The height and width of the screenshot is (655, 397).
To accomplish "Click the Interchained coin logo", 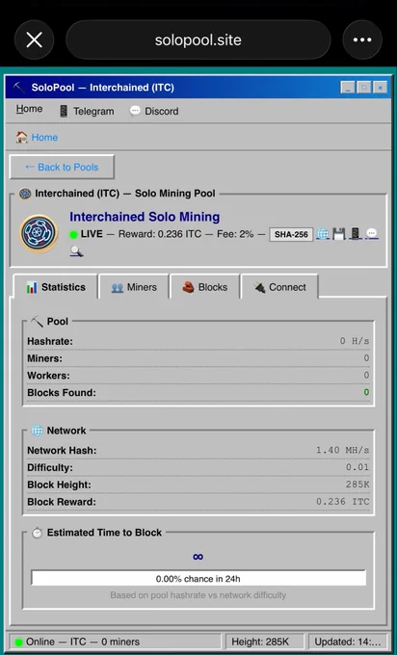I will pyautogui.click(x=39, y=233).
